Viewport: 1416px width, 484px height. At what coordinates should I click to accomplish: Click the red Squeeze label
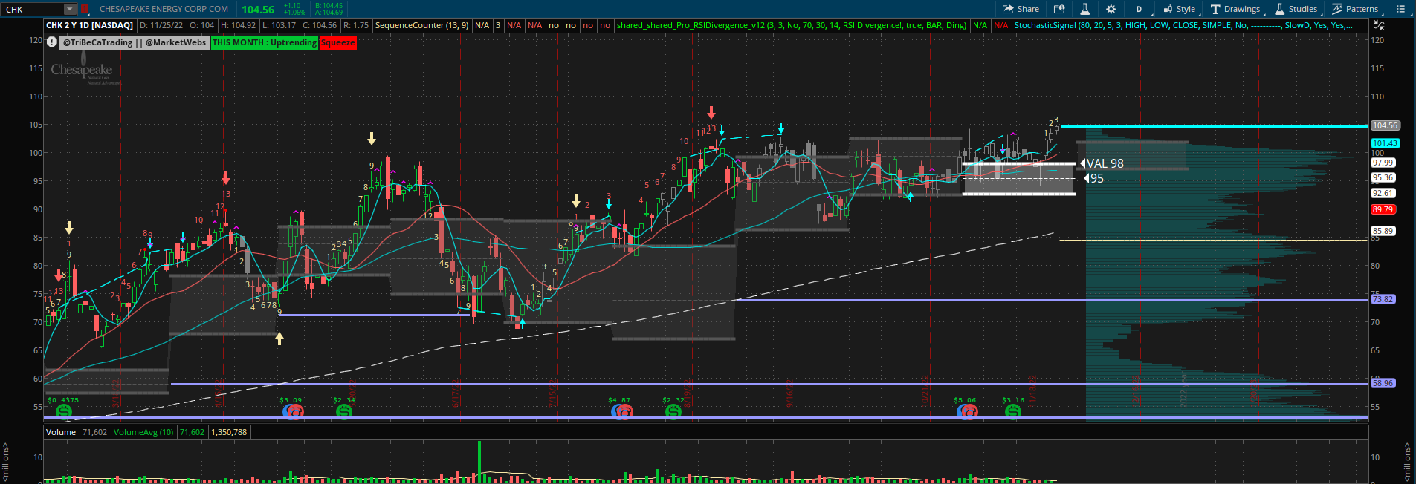[337, 42]
